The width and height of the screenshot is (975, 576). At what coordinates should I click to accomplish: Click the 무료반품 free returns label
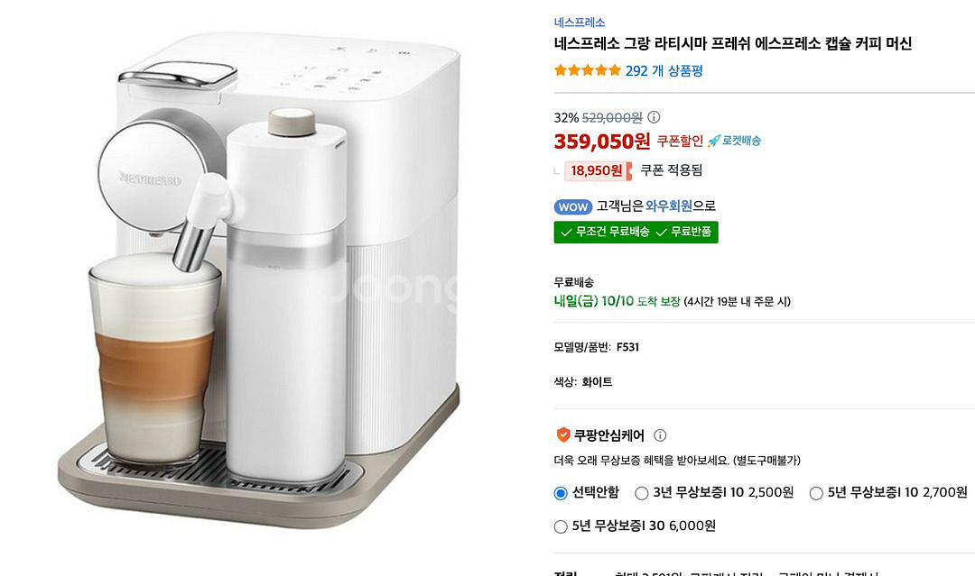coord(684,232)
